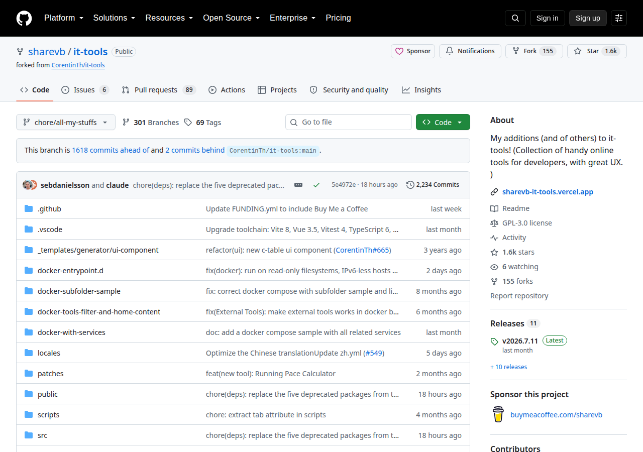
Task: Open the Platform menu
Action: click(64, 18)
